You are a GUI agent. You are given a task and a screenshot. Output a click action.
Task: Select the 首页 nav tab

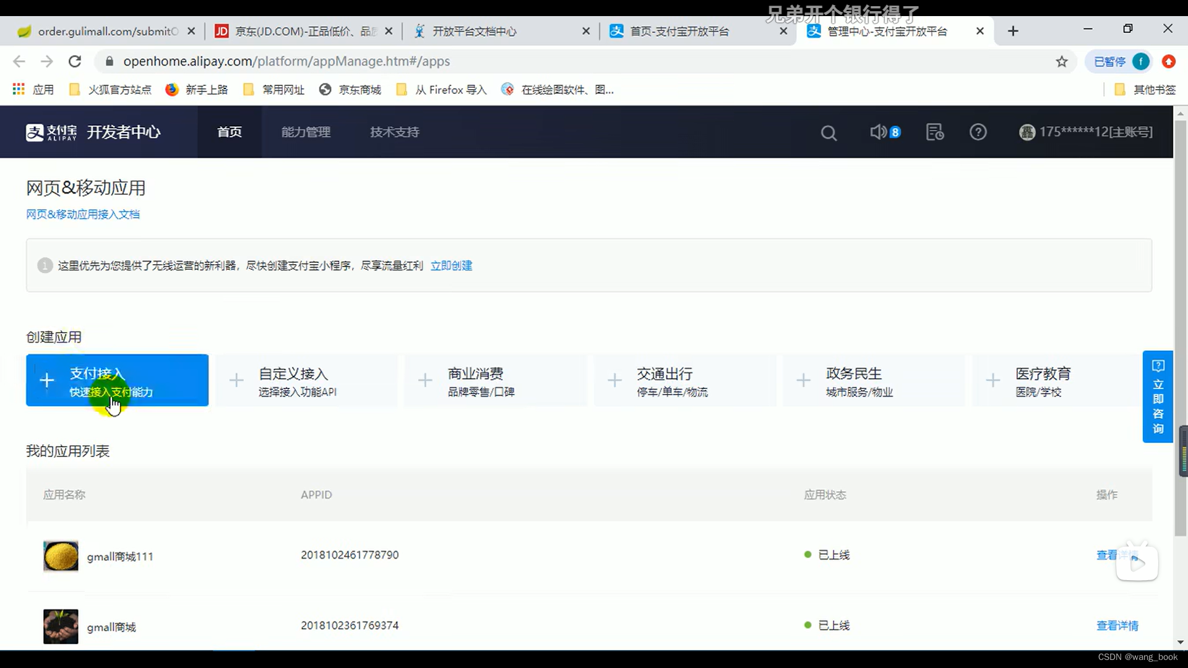tap(230, 132)
